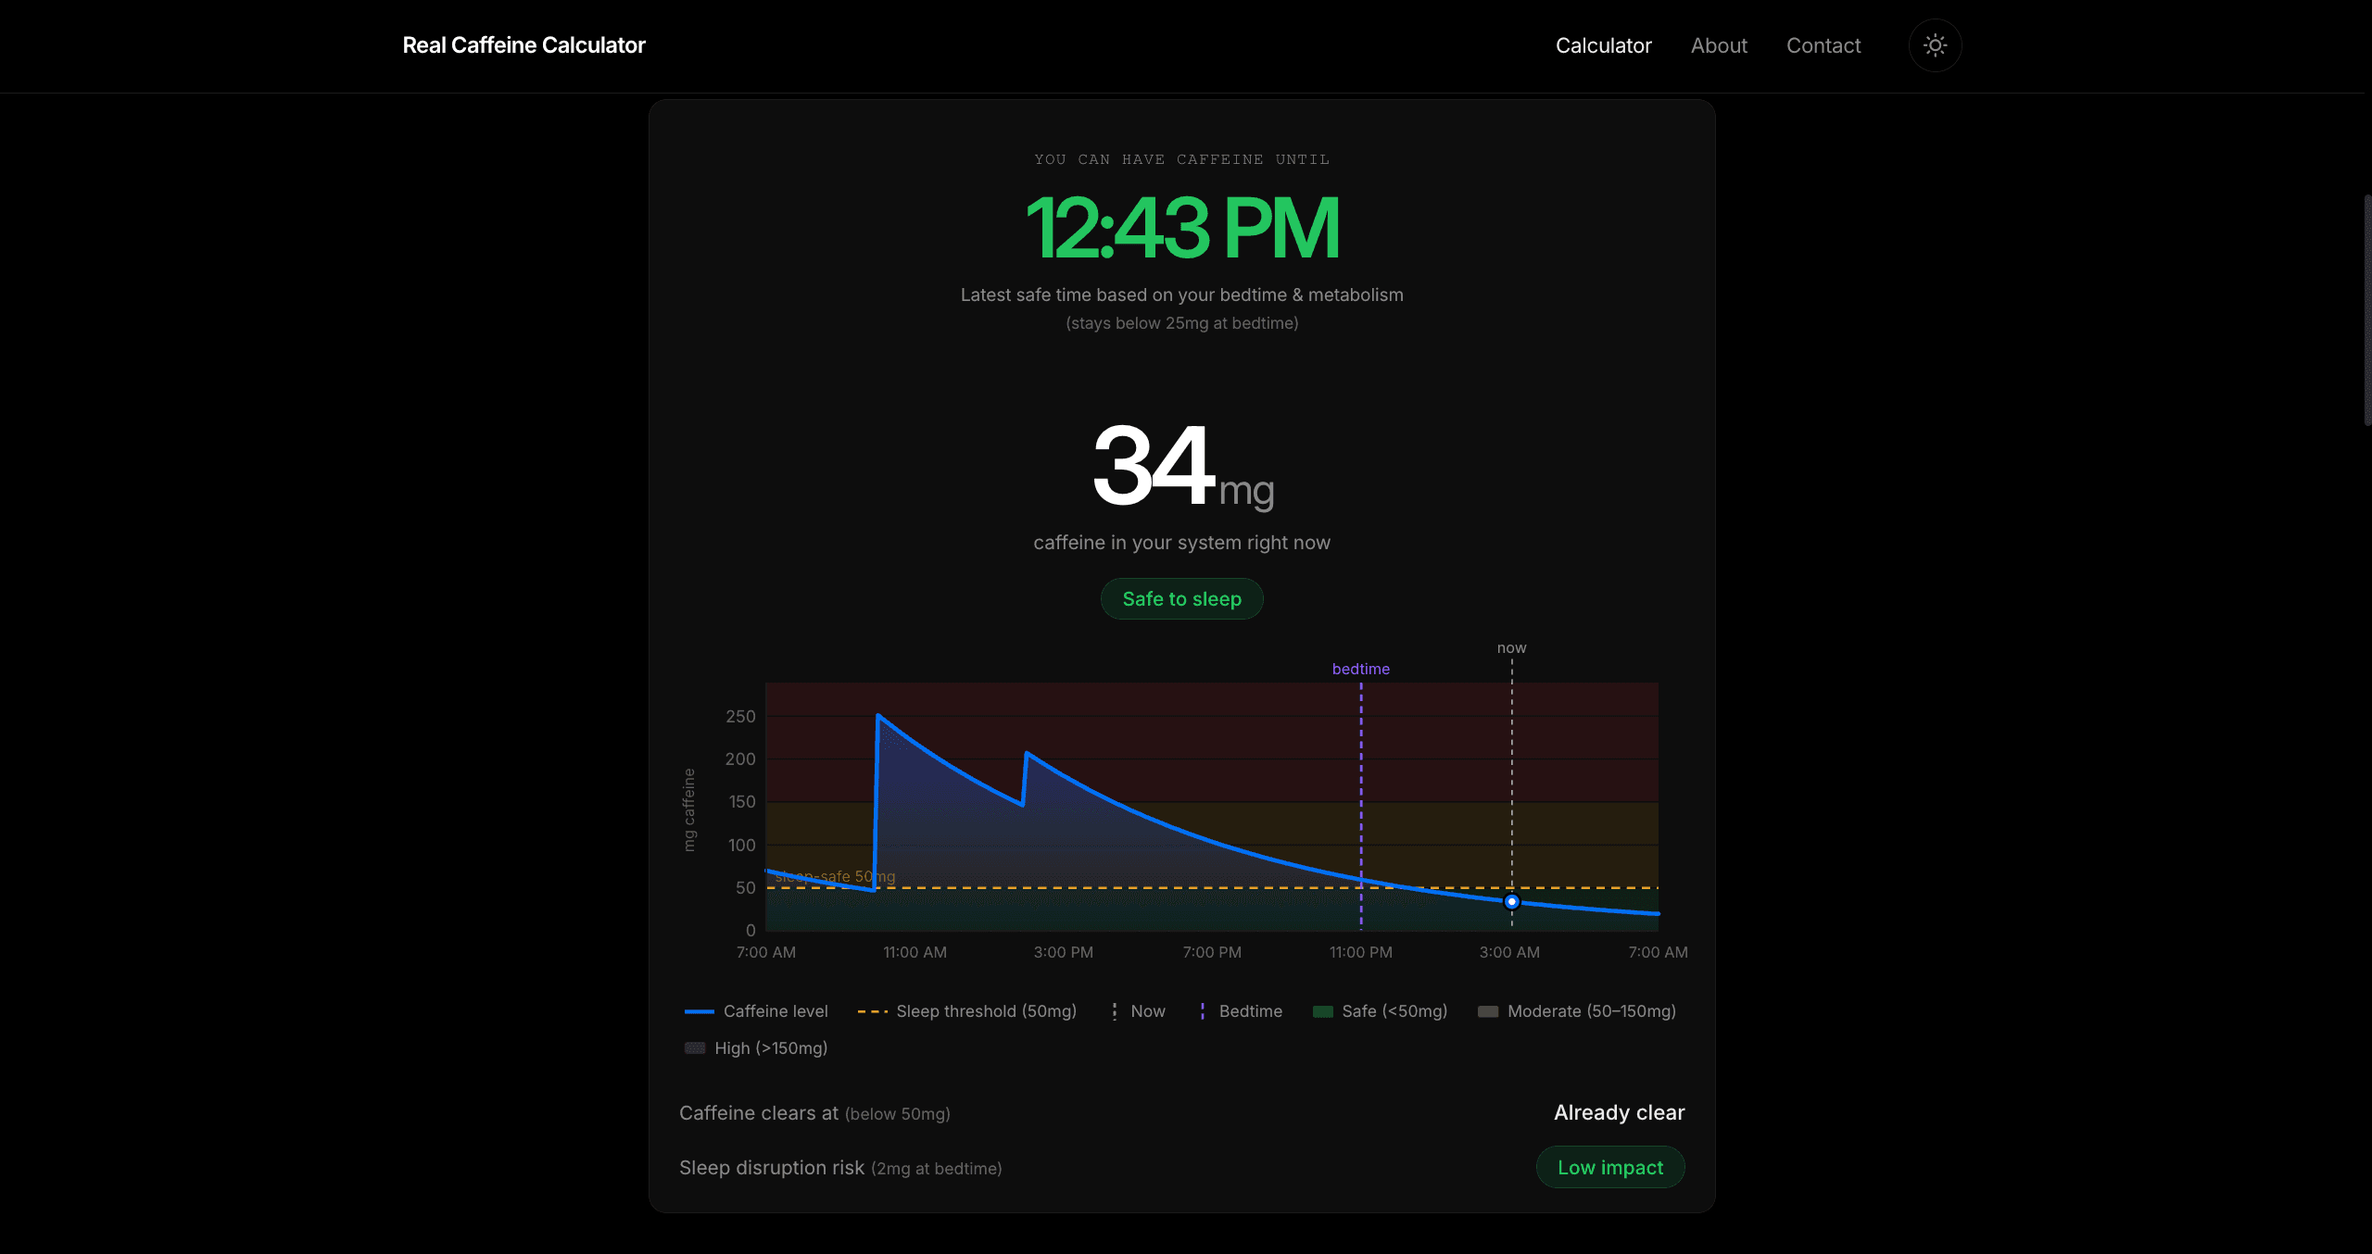Toggle Safe (<50mg) legend entry

pos(1380,1011)
